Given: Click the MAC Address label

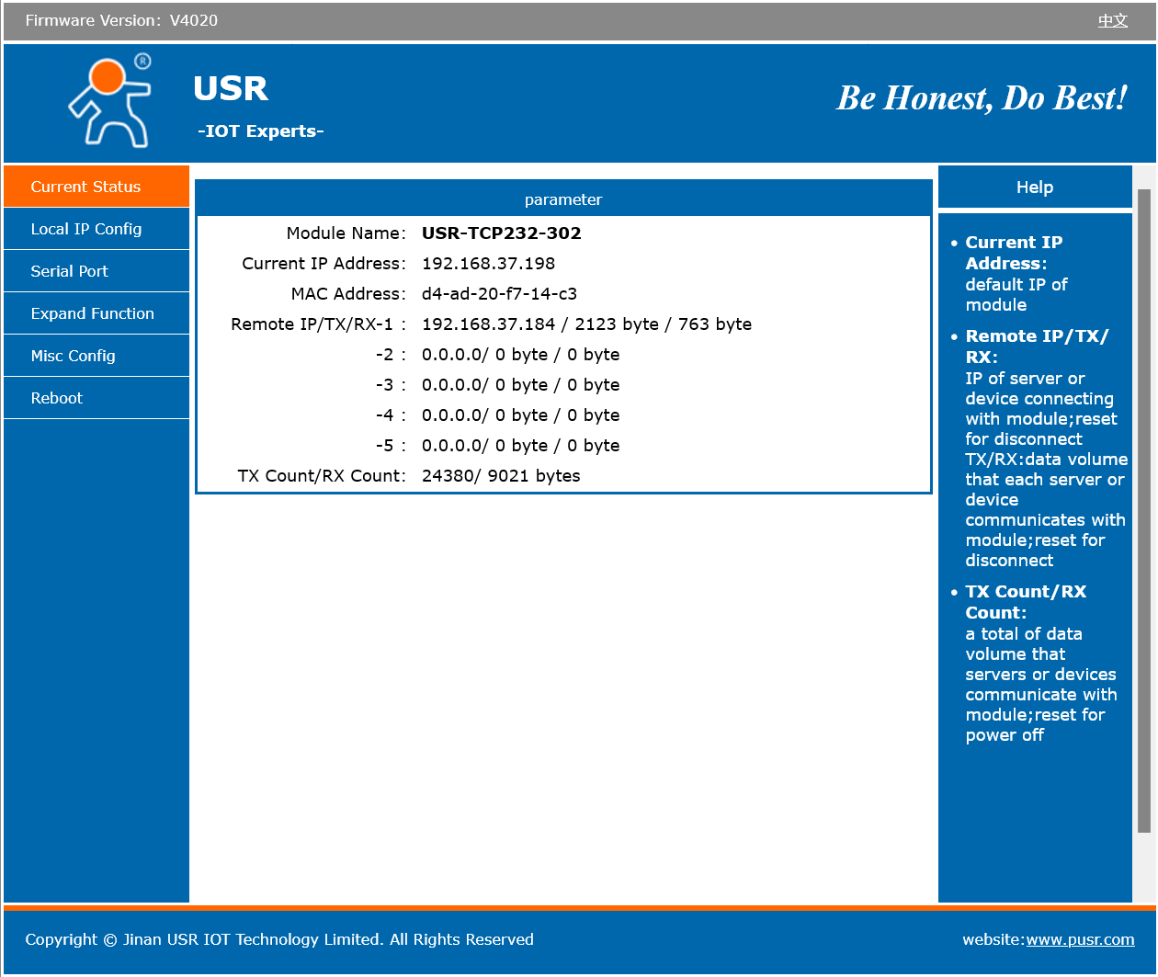Looking at the screenshot, I should pos(348,293).
